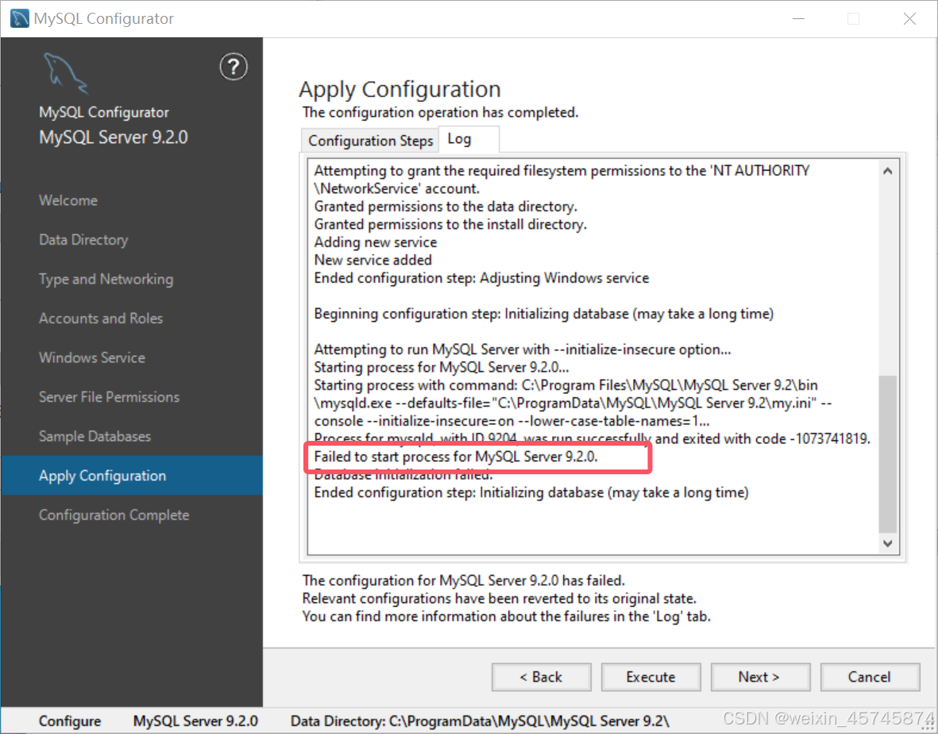This screenshot has width=938, height=734.
Task: Select the Type and Networking step
Action: [106, 279]
